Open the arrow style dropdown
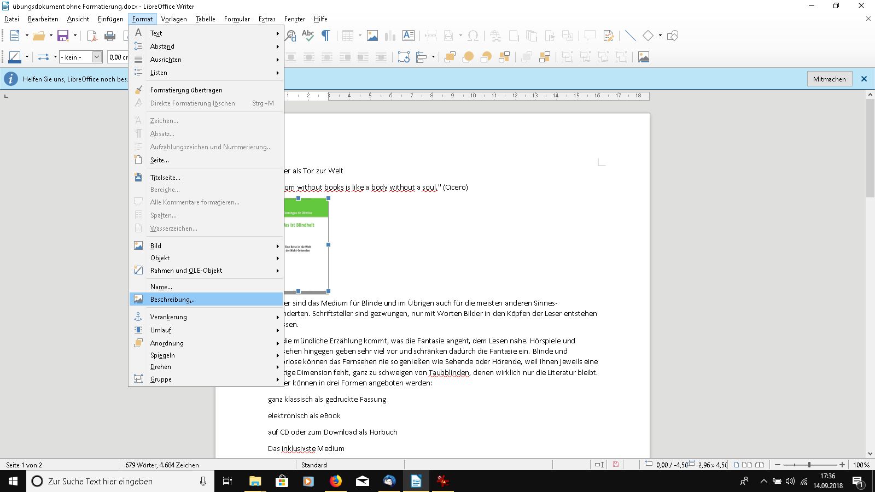875x492 pixels. tap(55, 57)
